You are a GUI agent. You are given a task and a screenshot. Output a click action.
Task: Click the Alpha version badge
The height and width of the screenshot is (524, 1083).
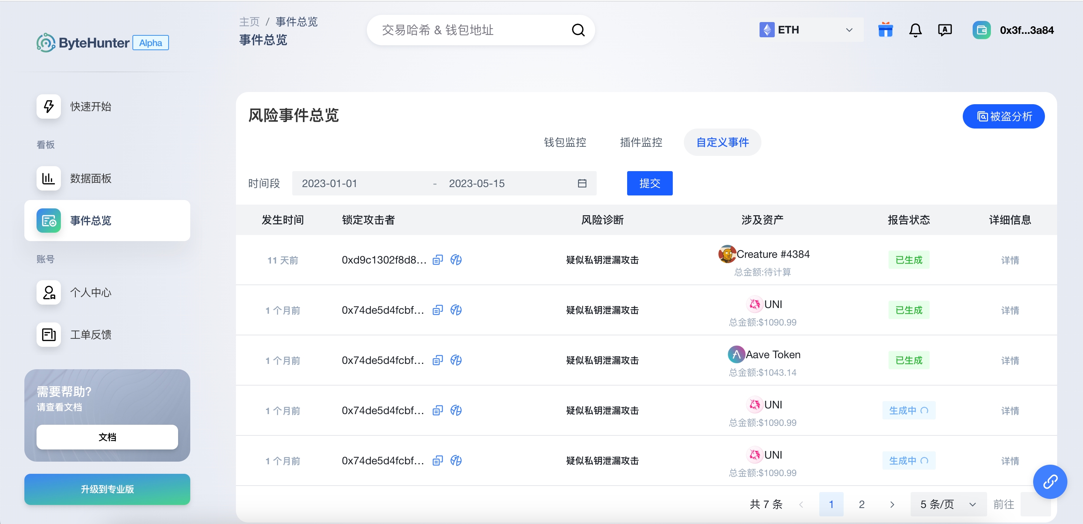click(x=151, y=43)
